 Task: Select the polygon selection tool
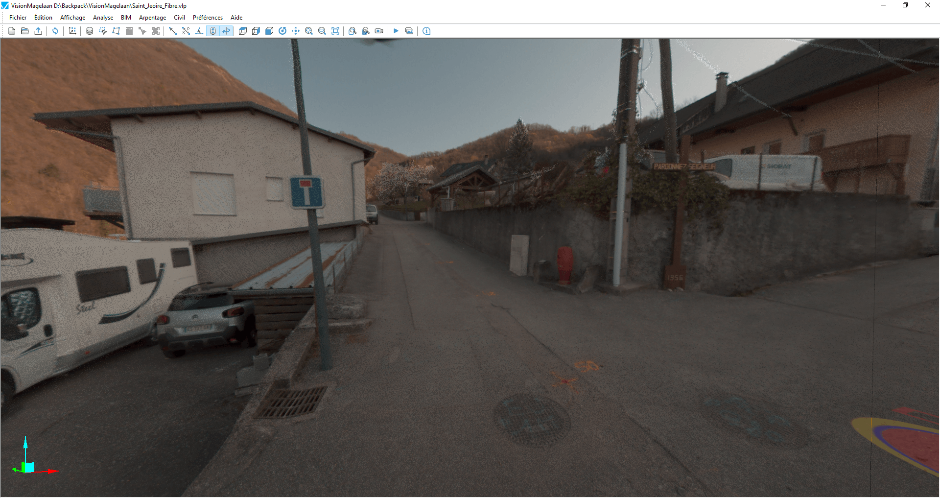116,31
